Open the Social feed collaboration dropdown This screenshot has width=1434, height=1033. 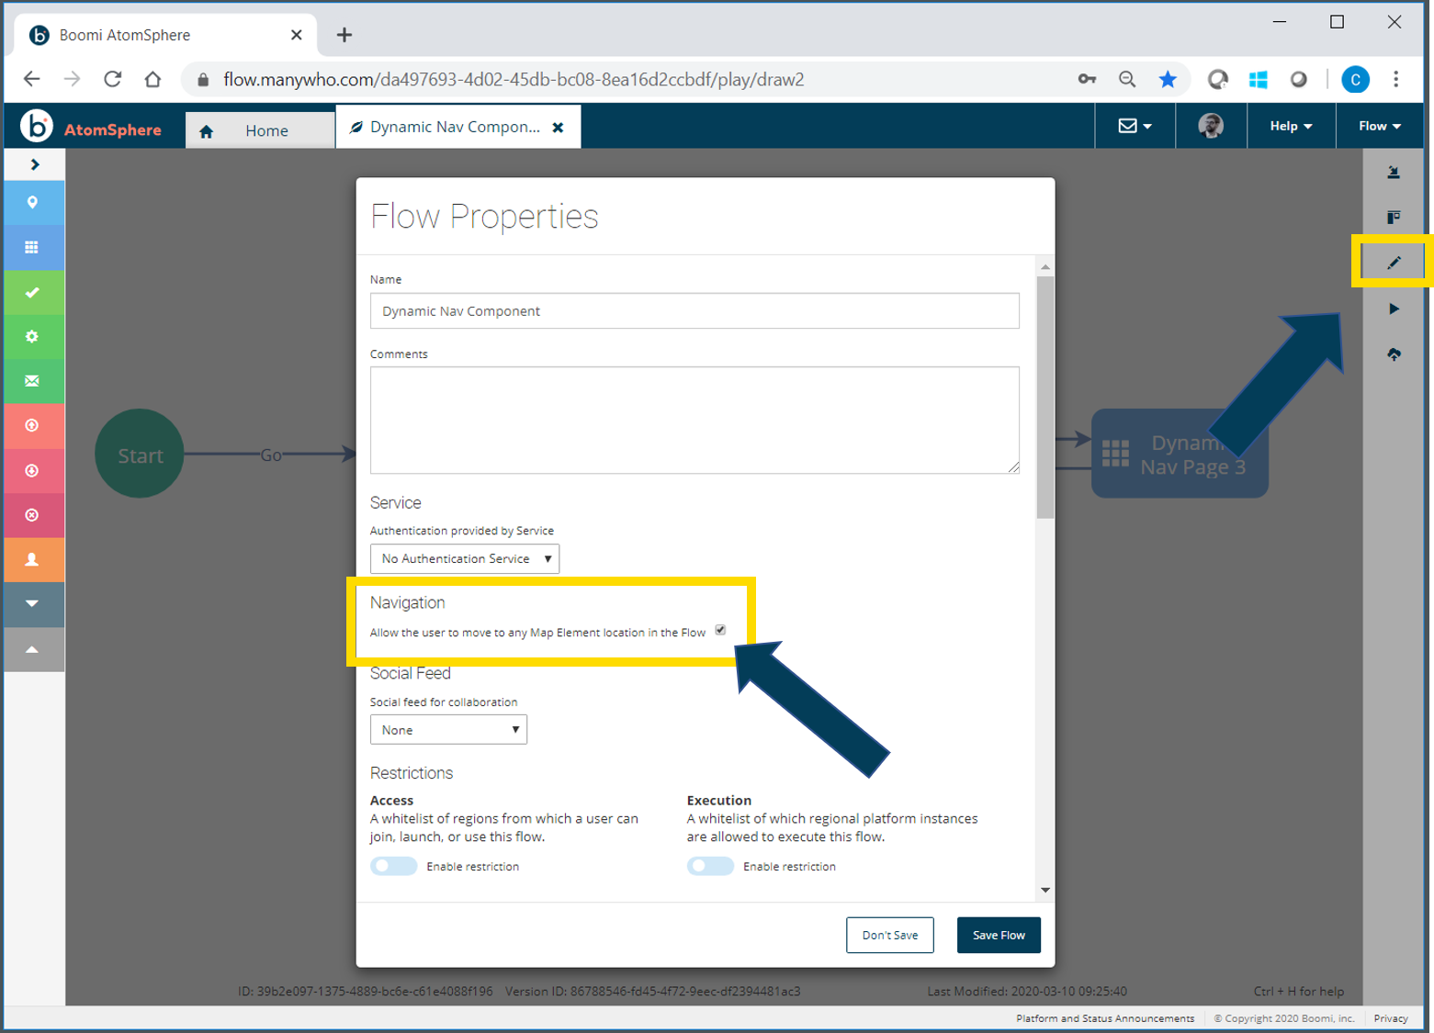(x=447, y=729)
